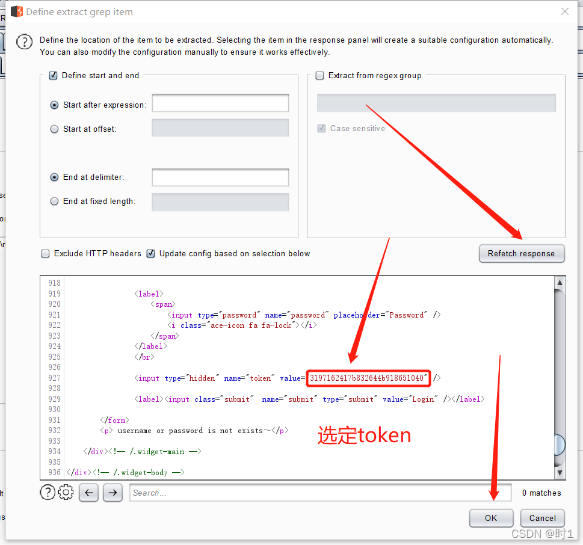Toggle Update config based on selection below
The image size is (583, 545).
click(150, 253)
